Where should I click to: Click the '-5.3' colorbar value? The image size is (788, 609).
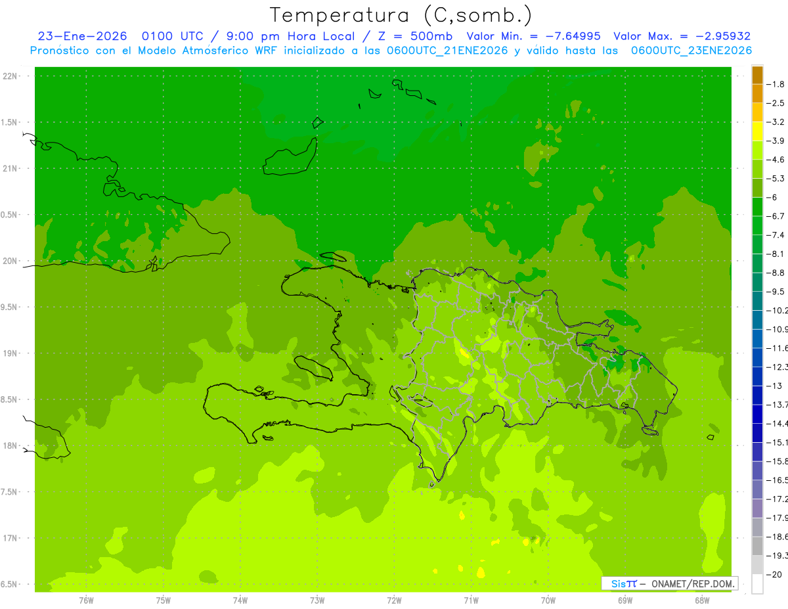pos(776,179)
